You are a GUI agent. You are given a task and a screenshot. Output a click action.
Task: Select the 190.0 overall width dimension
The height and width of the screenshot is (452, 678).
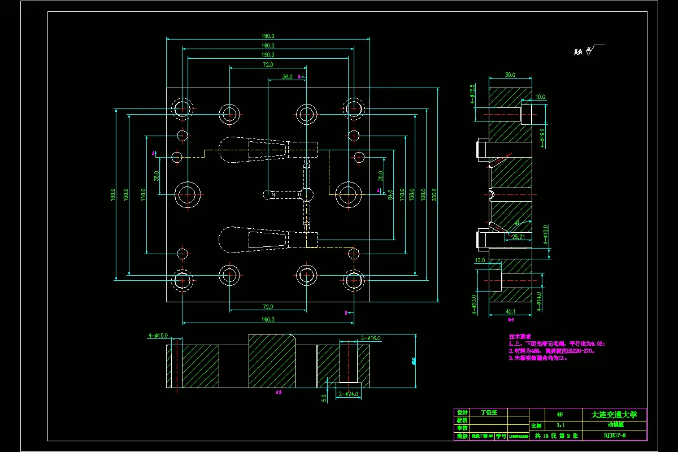[x=268, y=36]
